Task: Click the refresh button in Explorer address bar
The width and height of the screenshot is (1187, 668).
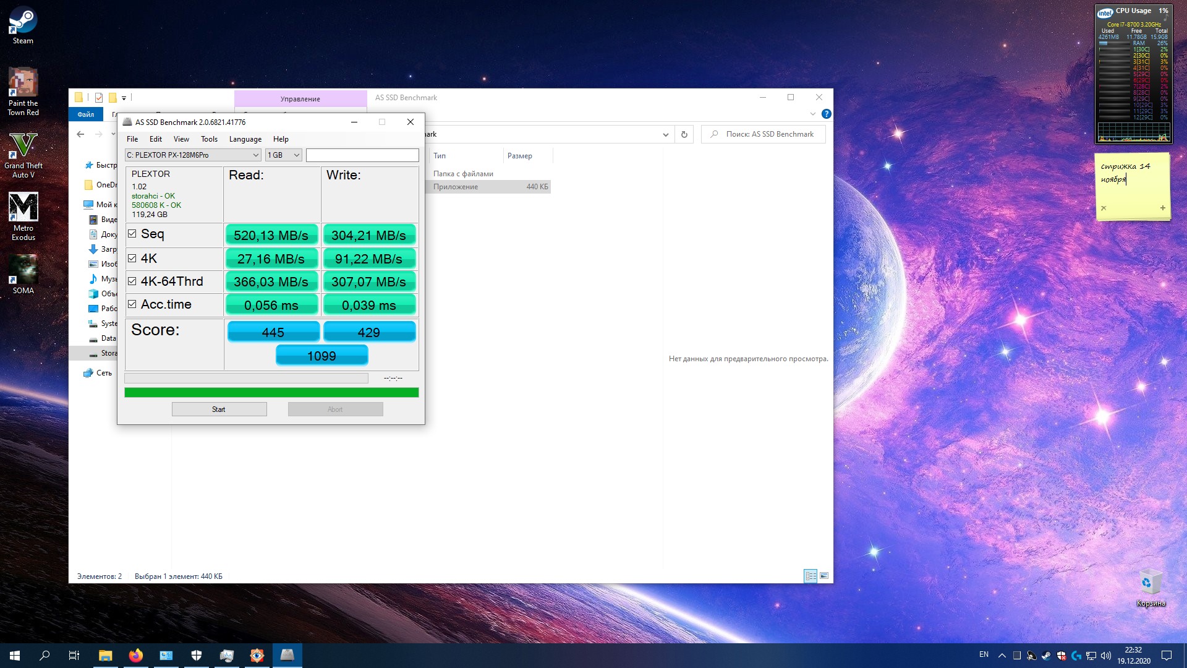Action: [x=684, y=134]
